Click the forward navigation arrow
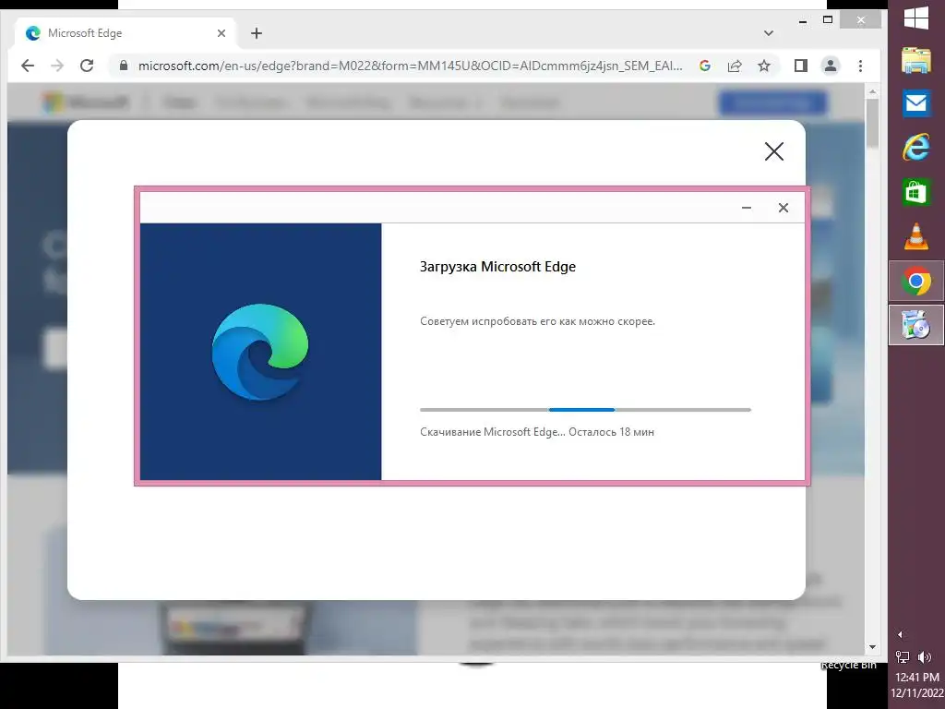Screen dimensions: 945x709 click(57, 66)
